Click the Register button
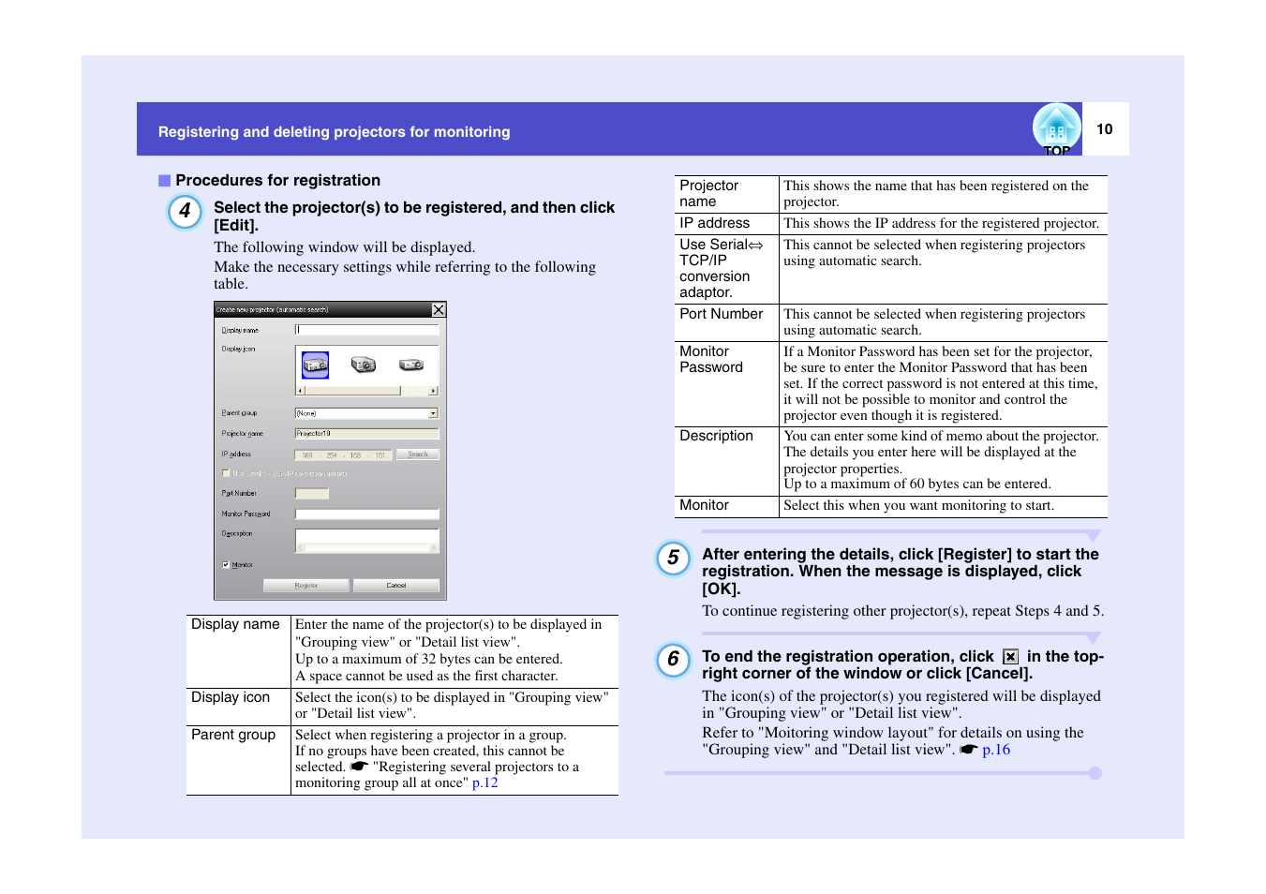The height and width of the screenshot is (894, 1266). pyautogui.click(x=306, y=586)
